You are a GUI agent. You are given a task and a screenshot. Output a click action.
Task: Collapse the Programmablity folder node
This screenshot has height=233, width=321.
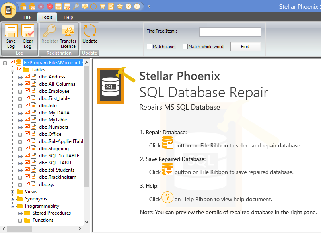[12, 206]
